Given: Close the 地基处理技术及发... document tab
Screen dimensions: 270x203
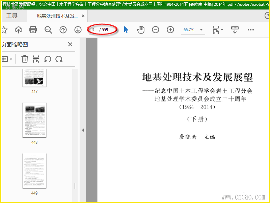Looking at the screenshot, I should (x=83, y=16).
